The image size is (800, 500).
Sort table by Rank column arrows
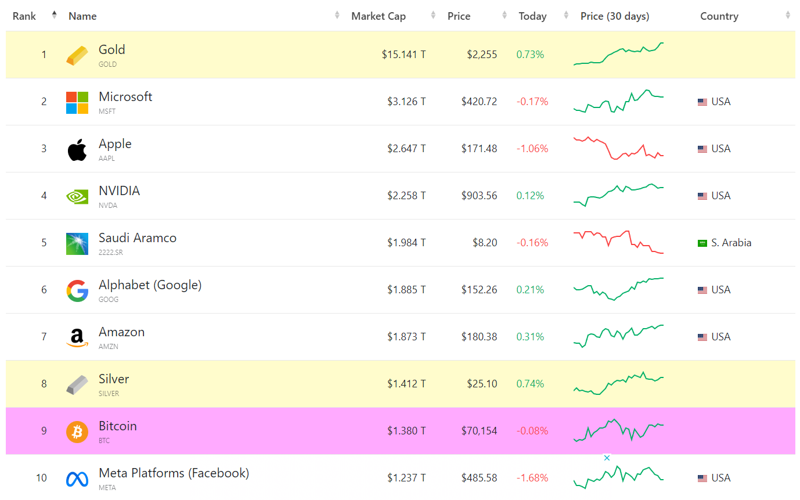tap(54, 15)
